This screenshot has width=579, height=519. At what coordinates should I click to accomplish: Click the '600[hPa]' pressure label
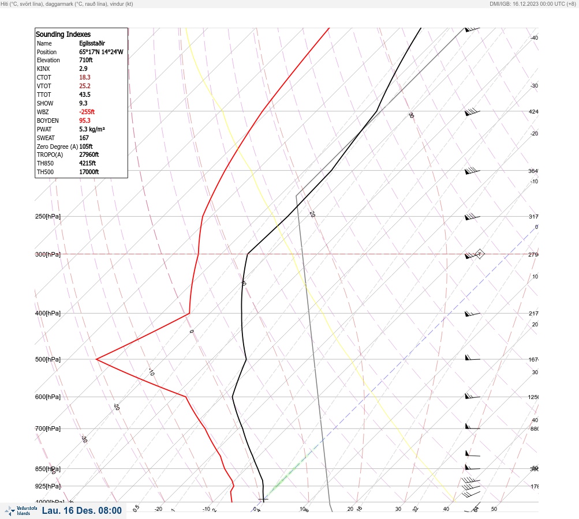point(48,397)
